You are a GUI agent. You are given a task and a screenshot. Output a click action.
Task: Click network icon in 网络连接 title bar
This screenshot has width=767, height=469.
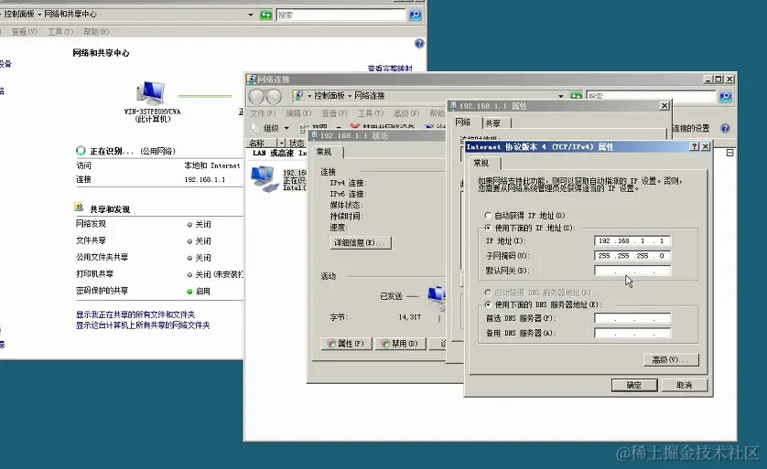[x=252, y=80]
